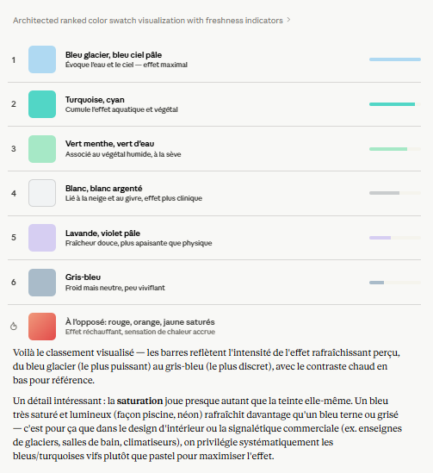Select the turquoise cyan color swatch

tap(42, 104)
